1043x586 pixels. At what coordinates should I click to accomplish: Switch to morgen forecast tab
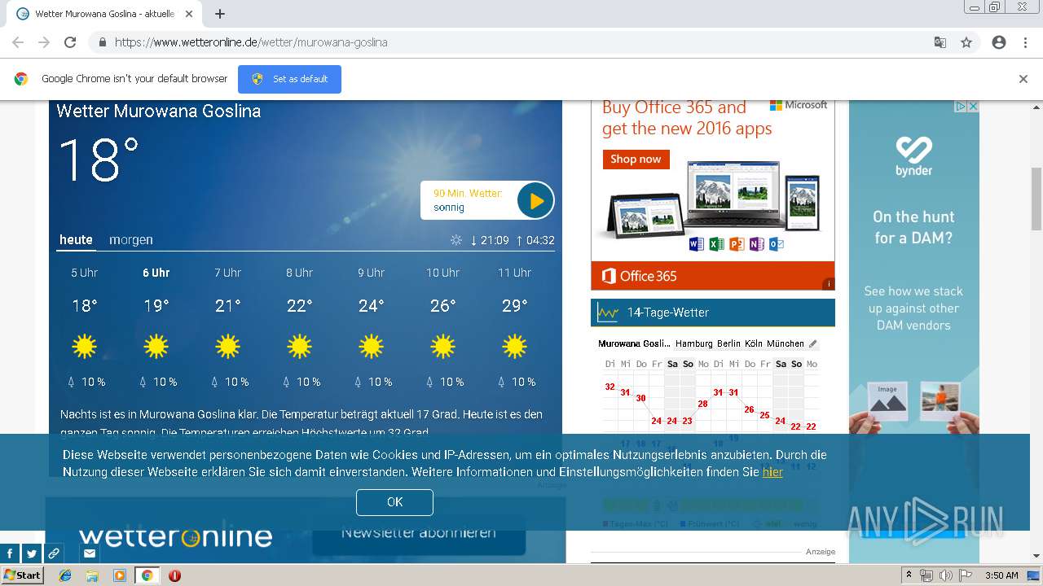point(131,239)
